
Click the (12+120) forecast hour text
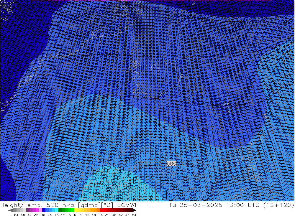[x=279, y=205]
